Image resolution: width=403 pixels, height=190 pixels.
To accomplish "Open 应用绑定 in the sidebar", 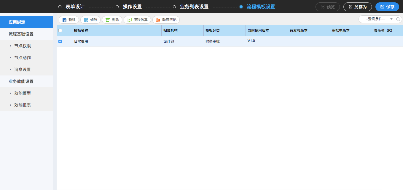I will click(26, 22).
